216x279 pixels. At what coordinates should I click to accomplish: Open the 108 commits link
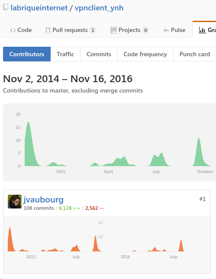39,208
